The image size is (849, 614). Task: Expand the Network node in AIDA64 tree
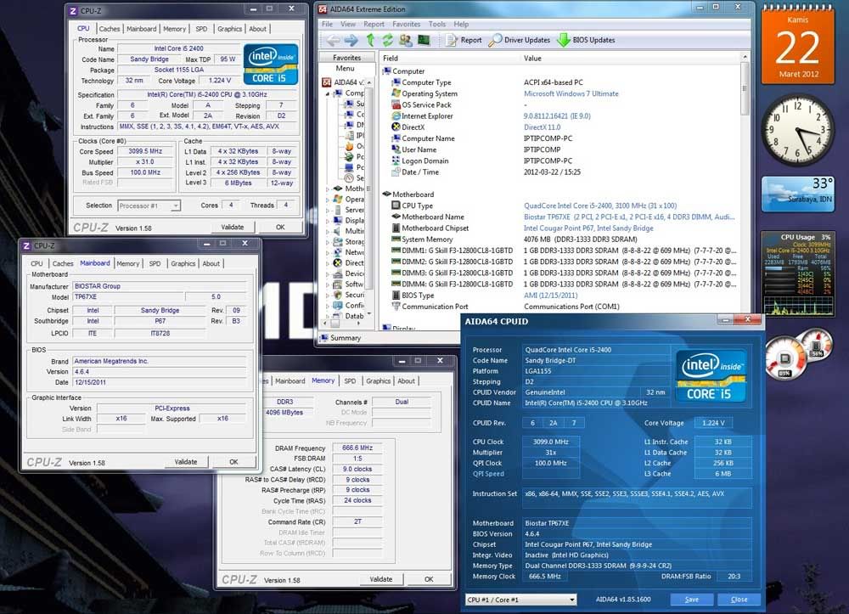point(327,252)
